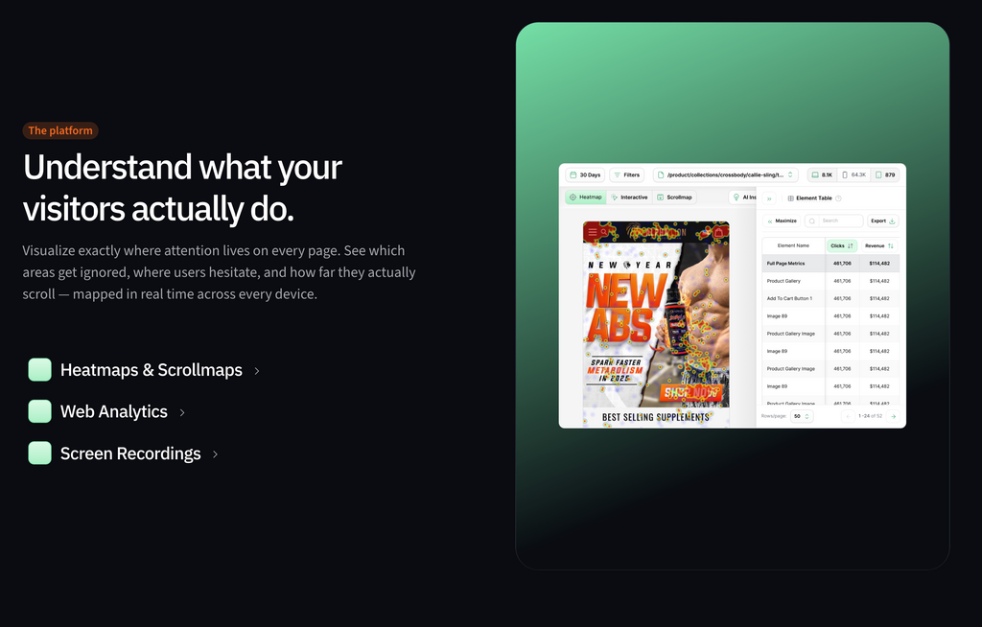982x627 pixels.
Task: Open the 30 Days date range picker
Action: click(x=585, y=174)
